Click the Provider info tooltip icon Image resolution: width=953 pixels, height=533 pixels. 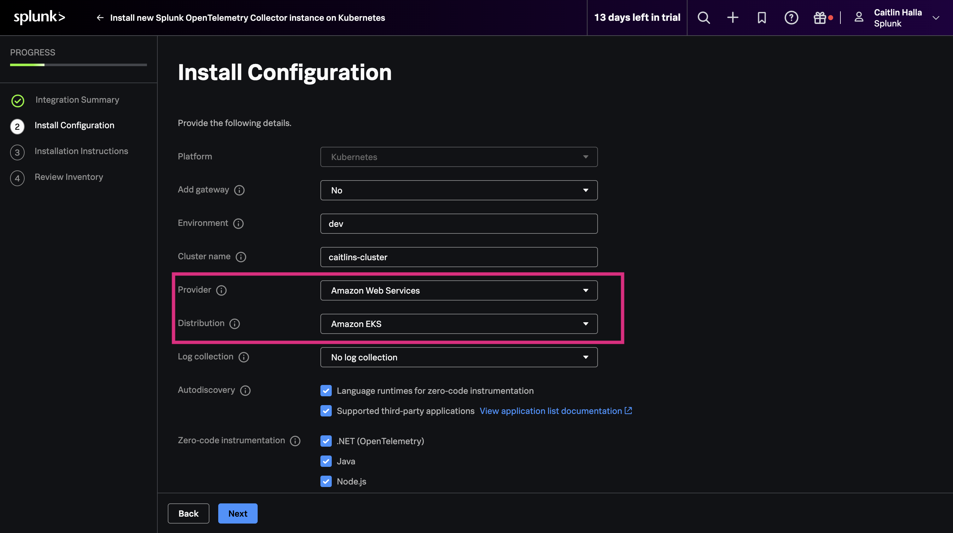tap(222, 290)
